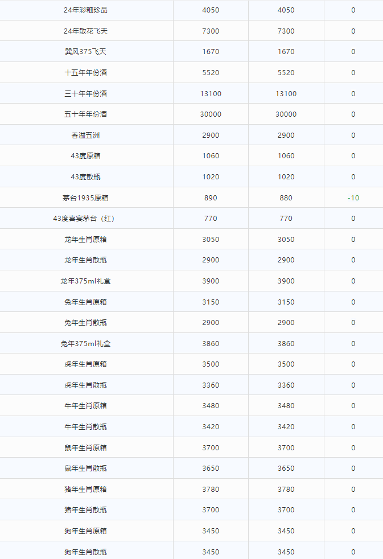Click the 43度原箱 row label
Viewport: 383px width, 559px height.
click(85, 156)
